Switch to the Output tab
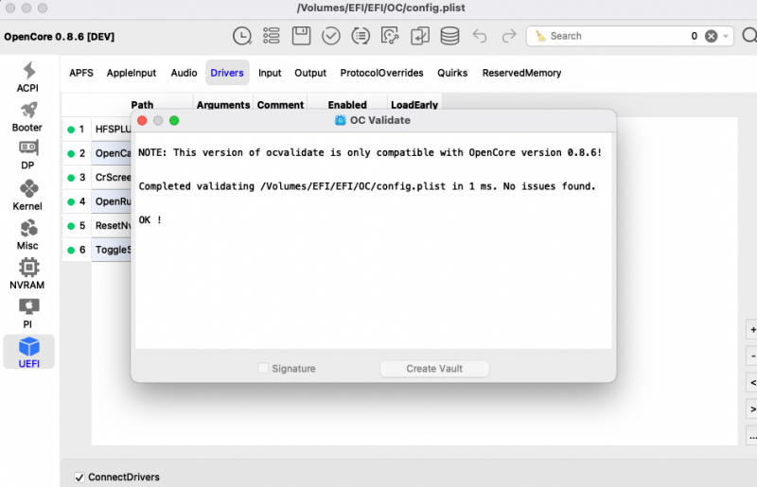The width and height of the screenshot is (757, 487). click(x=310, y=73)
